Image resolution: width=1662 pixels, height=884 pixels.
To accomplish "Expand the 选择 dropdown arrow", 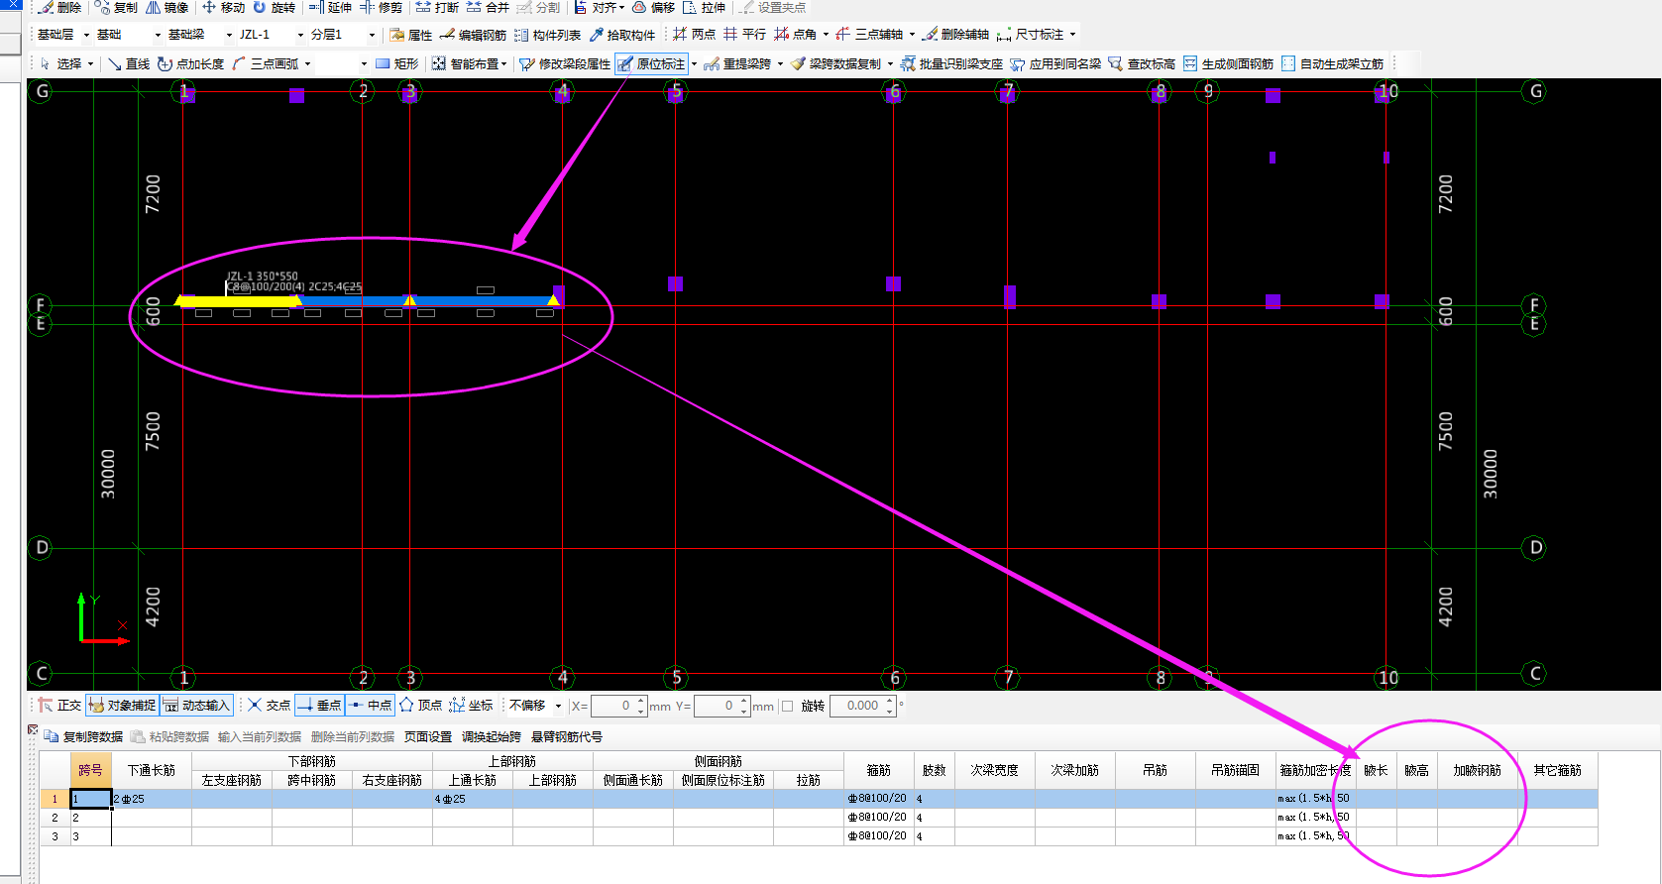I will pos(90,63).
